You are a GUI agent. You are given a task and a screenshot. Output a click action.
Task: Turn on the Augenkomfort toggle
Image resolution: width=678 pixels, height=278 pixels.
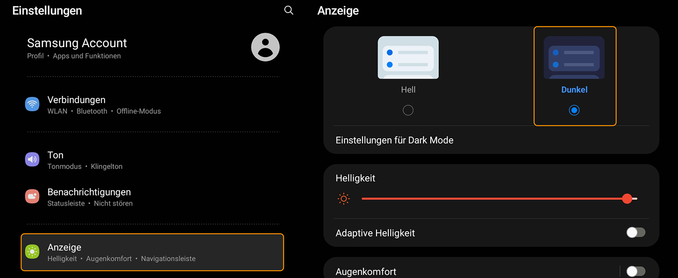click(x=636, y=271)
